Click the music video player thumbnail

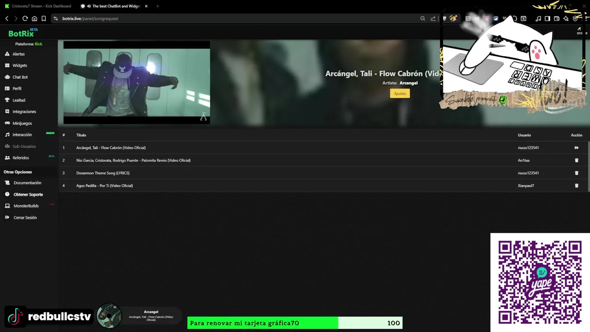(x=136, y=83)
